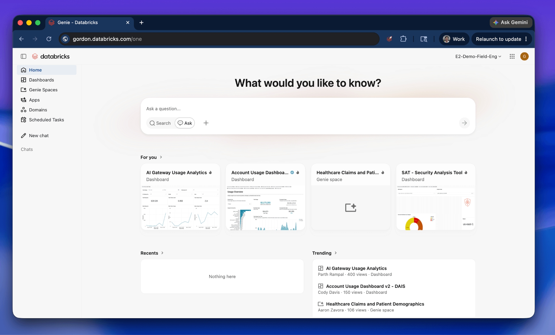The width and height of the screenshot is (555, 335).
Task: Open Healthcare Claims and Patient Demographics link
Action: tap(375, 304)
